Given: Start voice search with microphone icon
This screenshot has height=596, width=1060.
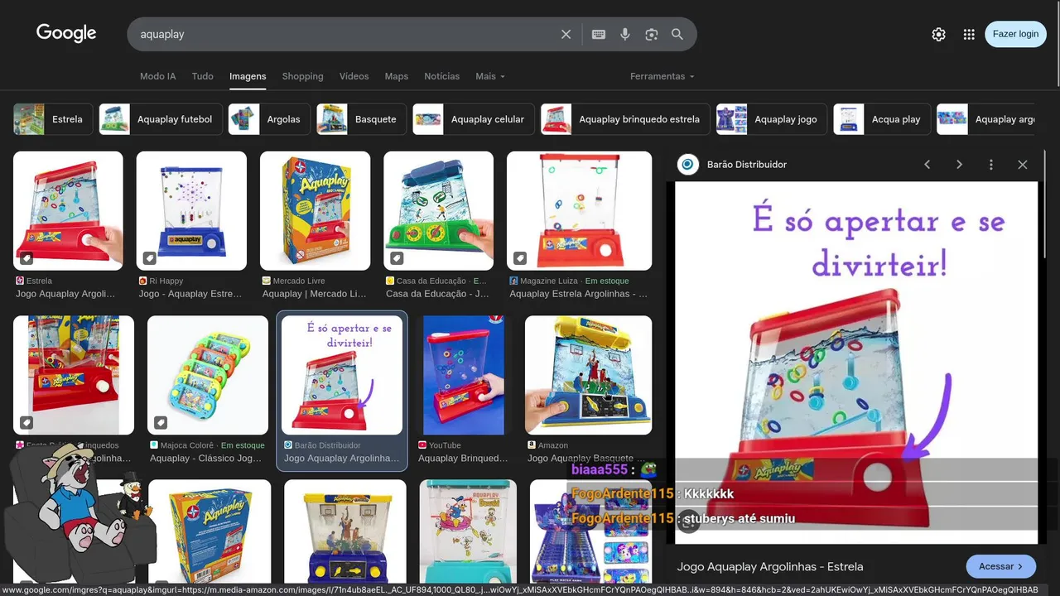Looking at the screenshot, I should (625, 34).
